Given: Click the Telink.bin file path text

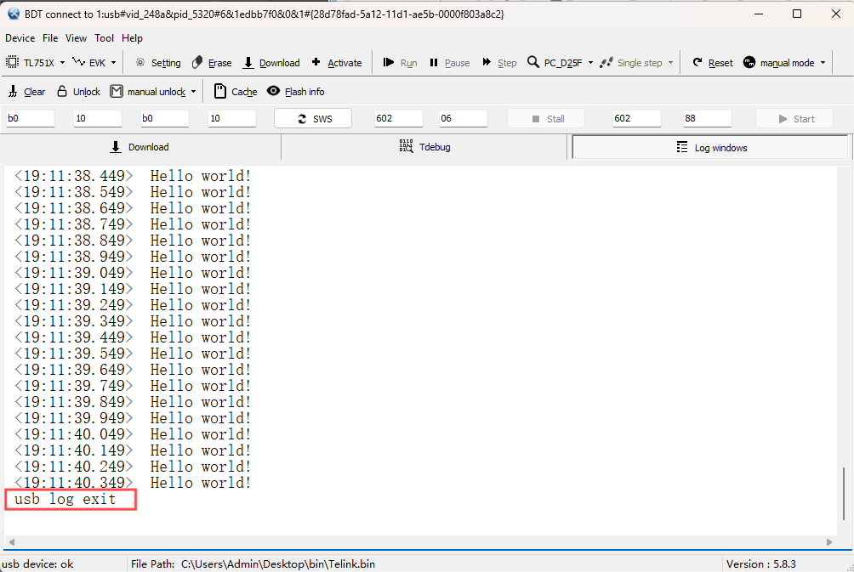Looking at the screenshot, I should point(278,564).
